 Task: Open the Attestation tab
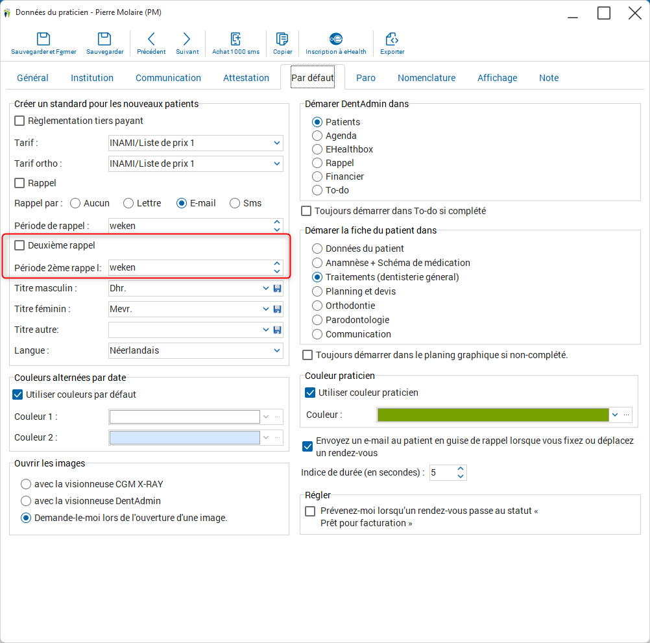point(246,78)
